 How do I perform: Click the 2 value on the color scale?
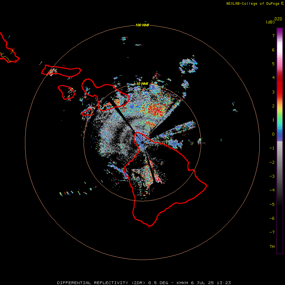coord(273,106)
